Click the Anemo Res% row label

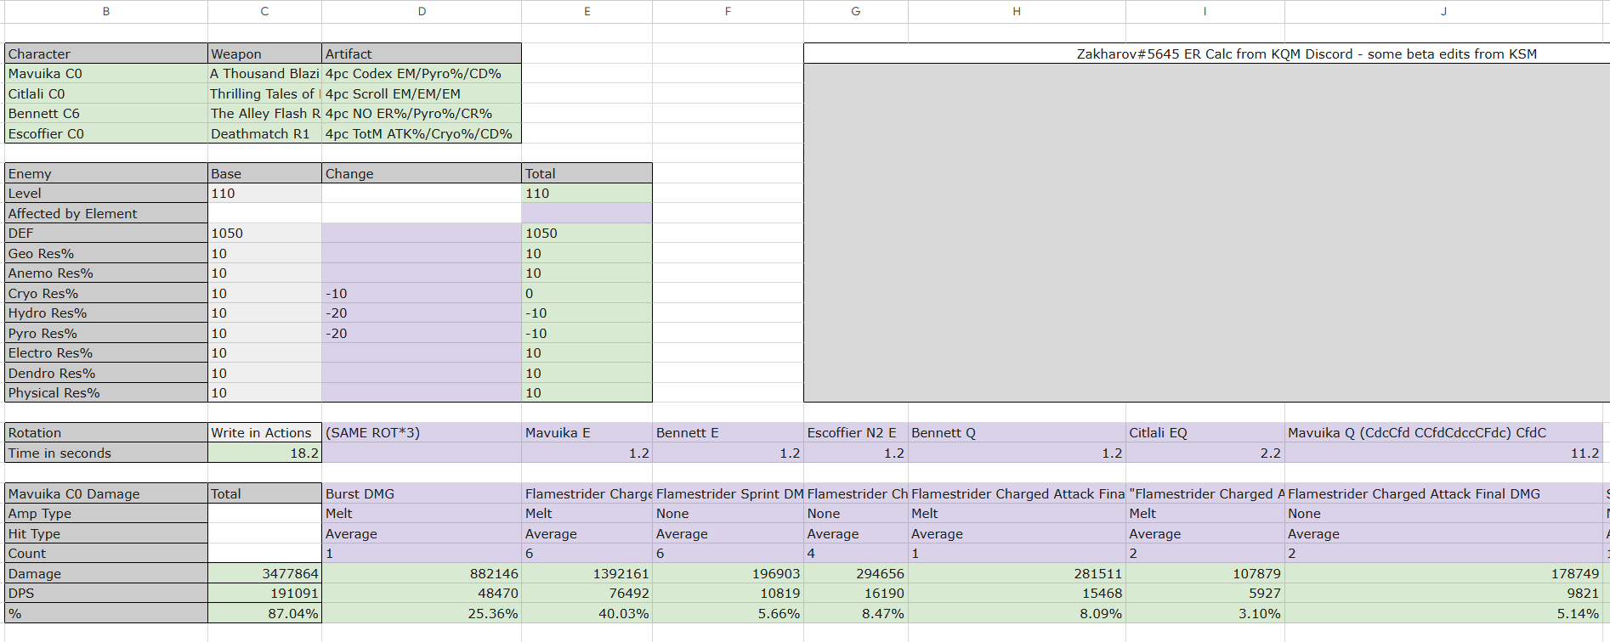(x=106, y=273)
